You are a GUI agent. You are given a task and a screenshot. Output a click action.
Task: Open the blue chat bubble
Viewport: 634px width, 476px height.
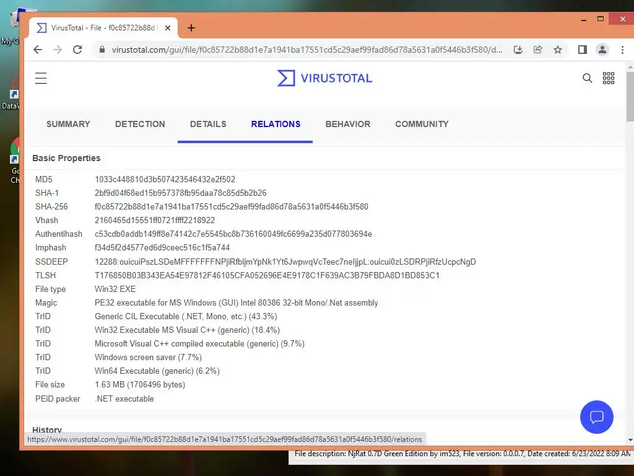pos(597,417)
